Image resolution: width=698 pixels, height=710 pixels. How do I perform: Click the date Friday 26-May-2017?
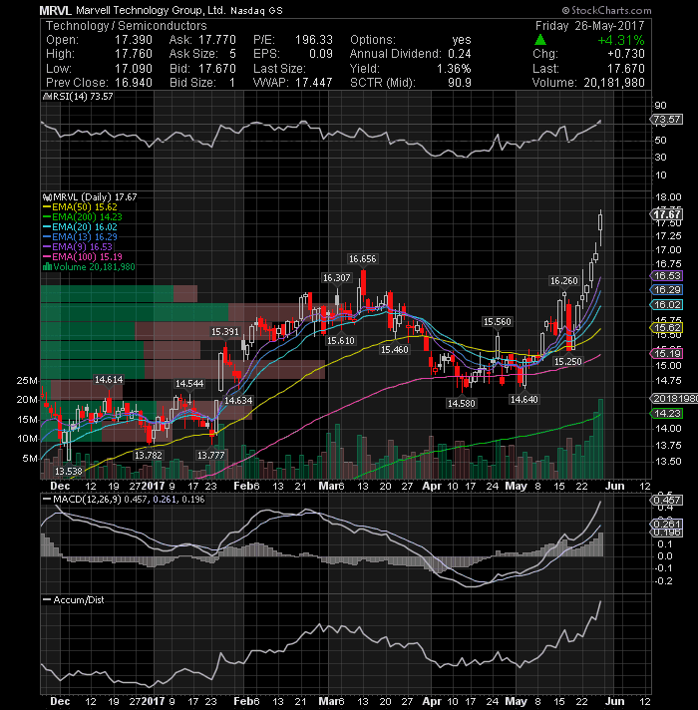click(x=590, y=26)
